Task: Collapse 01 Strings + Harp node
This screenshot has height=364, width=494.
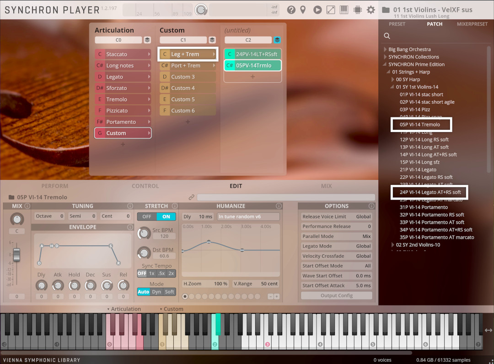Action: pos(388,72)
